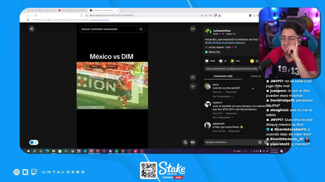Save the video with the bookmark icon

click(x=232, y=61)
